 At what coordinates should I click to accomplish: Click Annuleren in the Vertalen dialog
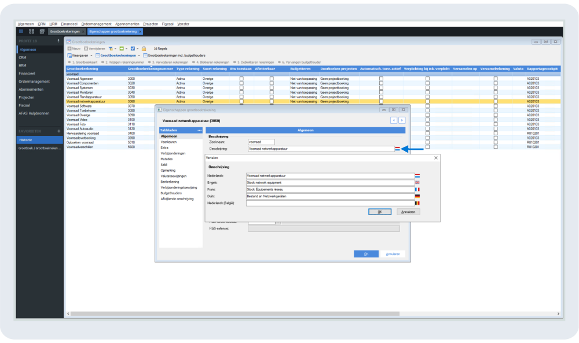pos(408,212)
